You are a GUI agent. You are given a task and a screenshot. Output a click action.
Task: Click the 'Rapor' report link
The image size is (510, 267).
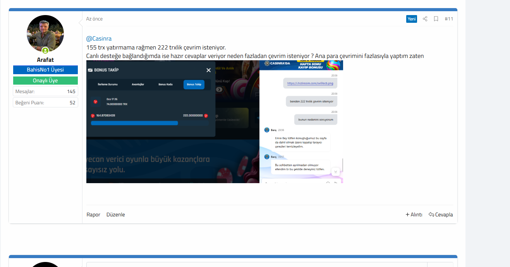click(93, 215)
